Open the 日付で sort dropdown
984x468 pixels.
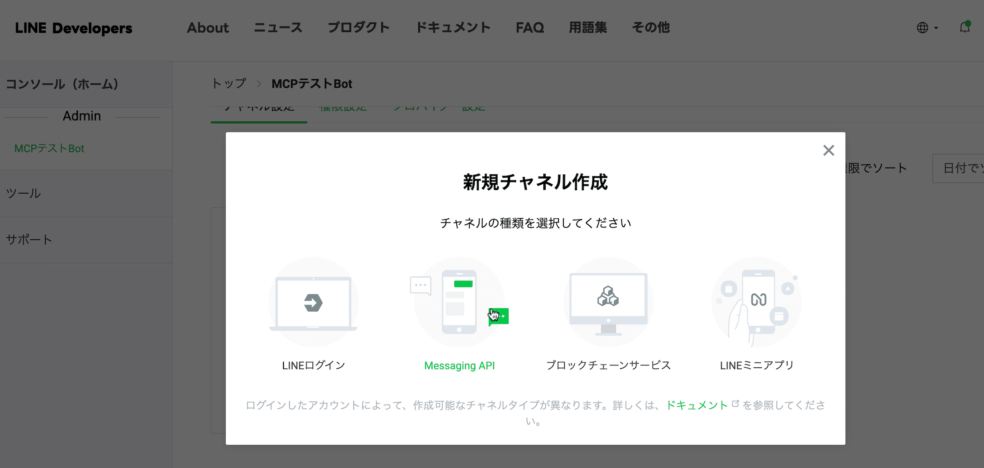[958, 168]
